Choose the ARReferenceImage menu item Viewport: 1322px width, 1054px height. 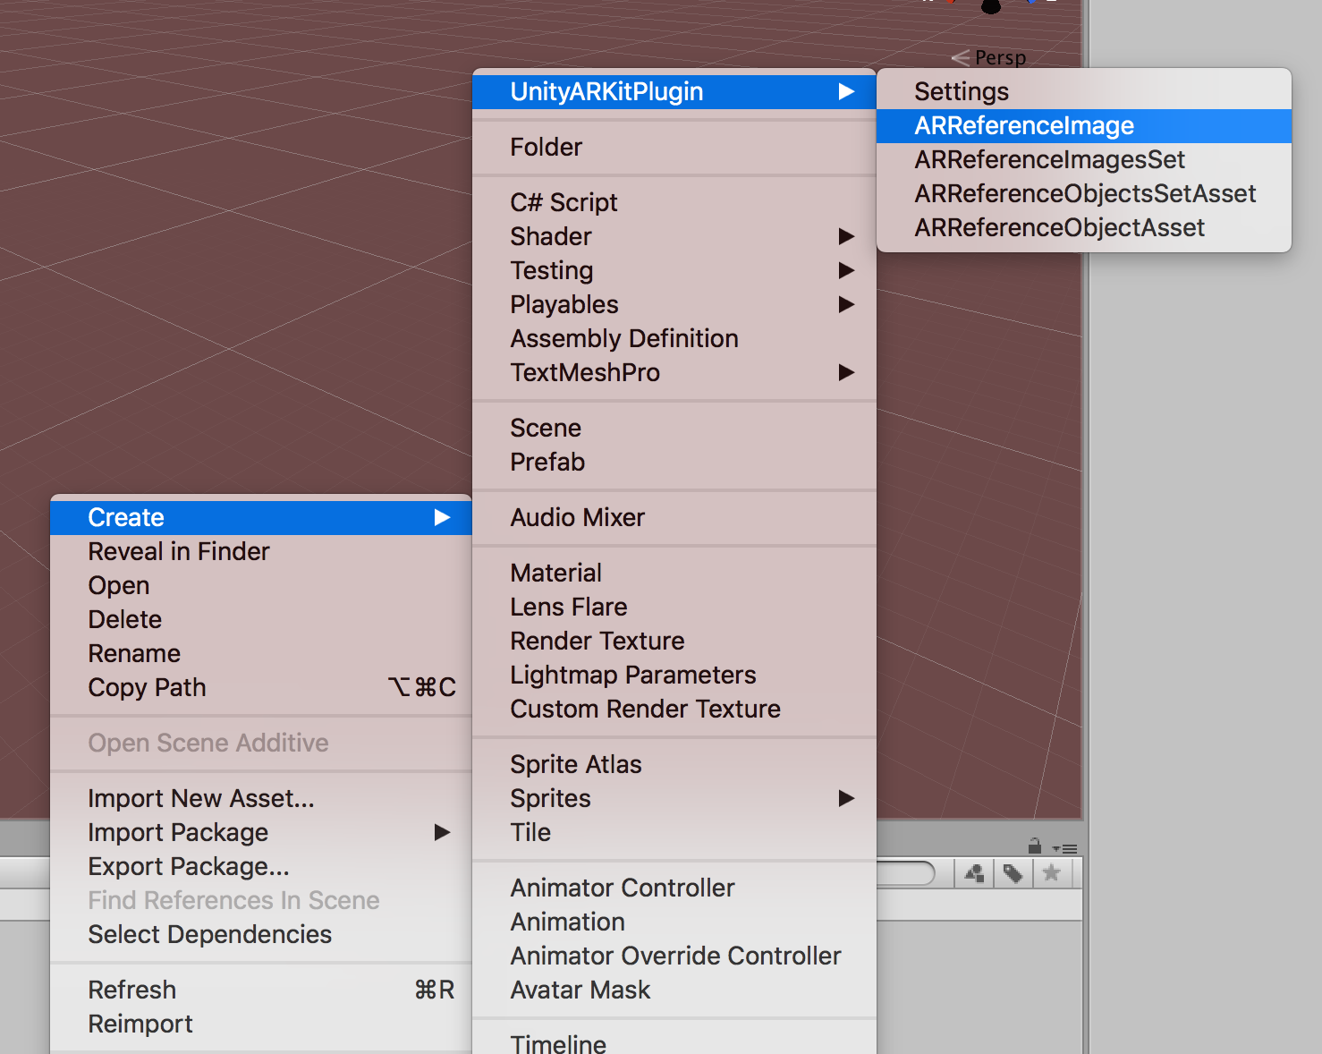click(x=1084, y=125)
